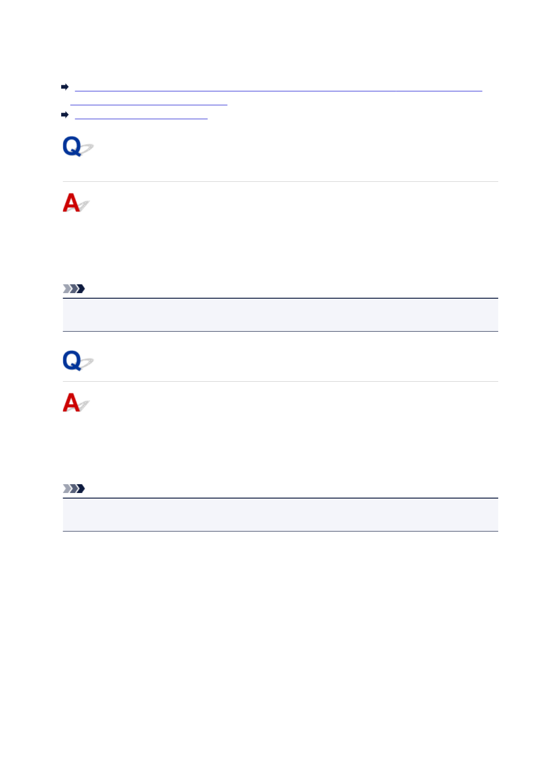Click the divider line below the first Q icon
The image size is (552, 781).
(x=280, y=181)
